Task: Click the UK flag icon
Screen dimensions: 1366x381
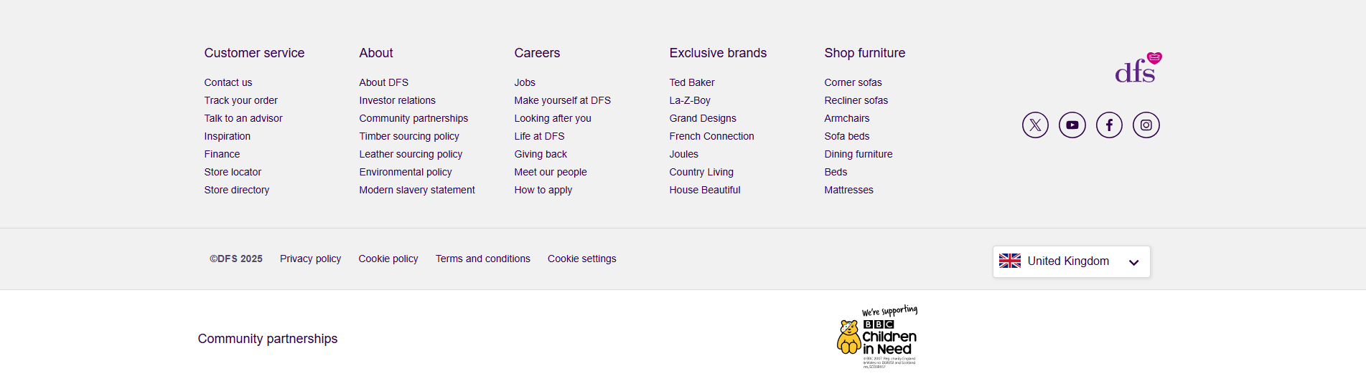Action: coord(1010,261)
